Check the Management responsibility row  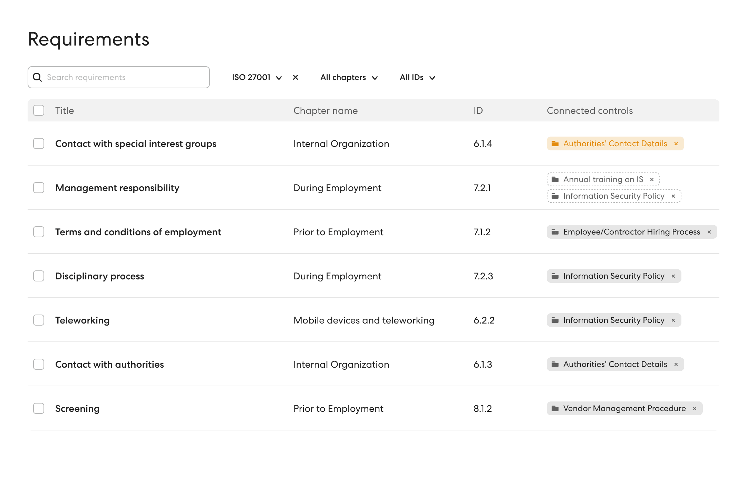(39, 188)
